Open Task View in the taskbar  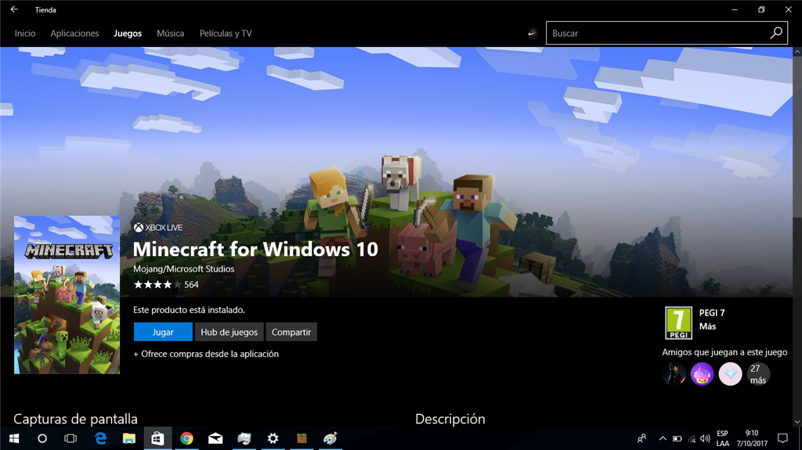[x=70, y=439]
